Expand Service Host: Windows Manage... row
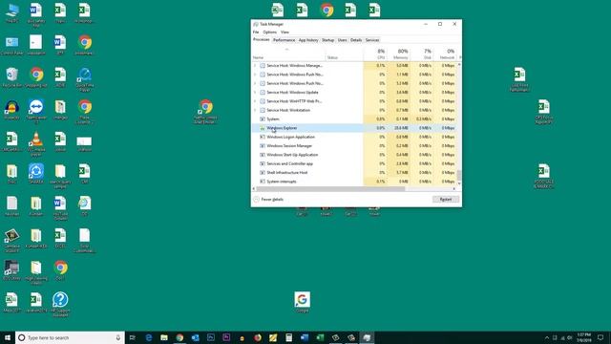Screen dimensions: 611x344 coord(255,66)
